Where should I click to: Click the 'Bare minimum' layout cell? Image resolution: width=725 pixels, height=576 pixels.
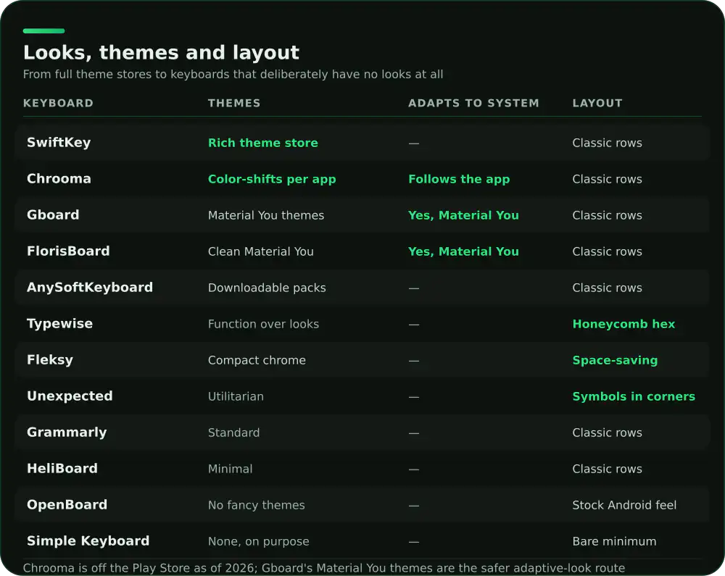click(614, 541)
